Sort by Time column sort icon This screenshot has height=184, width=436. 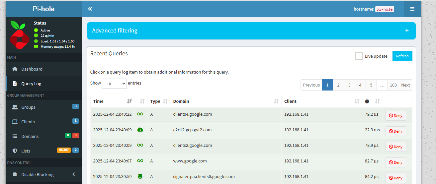130,101
